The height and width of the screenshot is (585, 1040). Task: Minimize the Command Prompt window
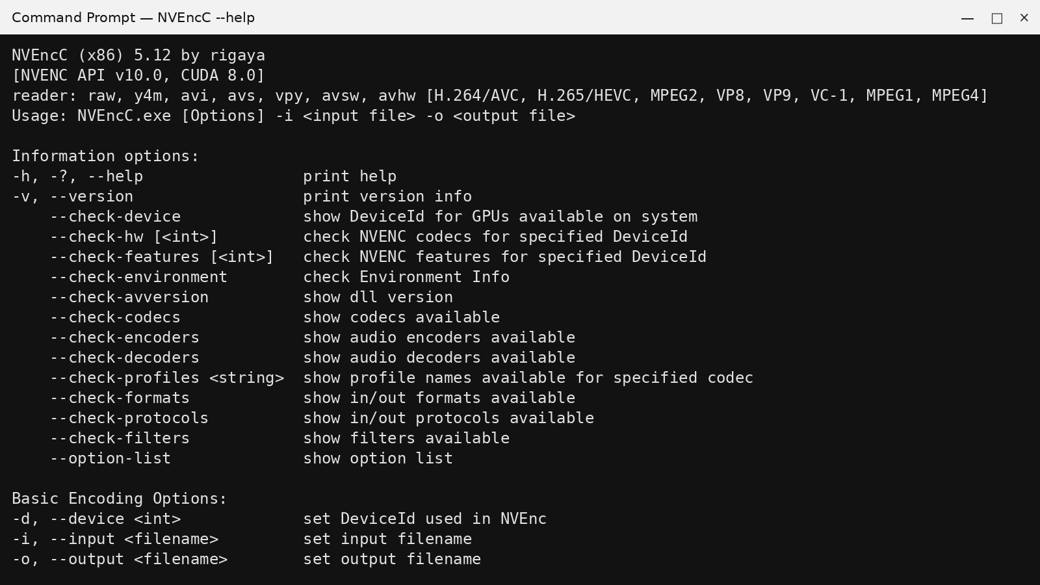tap(967, 18)
